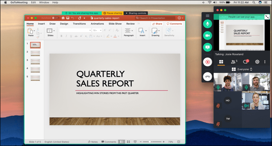272x146 pixels.
Task: Turn off the green webcam button
Action: click(208, 35)
